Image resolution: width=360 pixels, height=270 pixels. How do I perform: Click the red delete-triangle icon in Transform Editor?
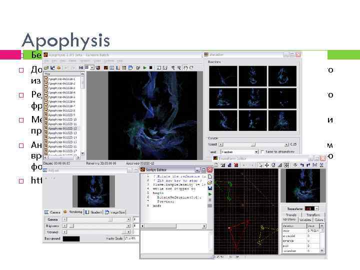pos(236,165)
